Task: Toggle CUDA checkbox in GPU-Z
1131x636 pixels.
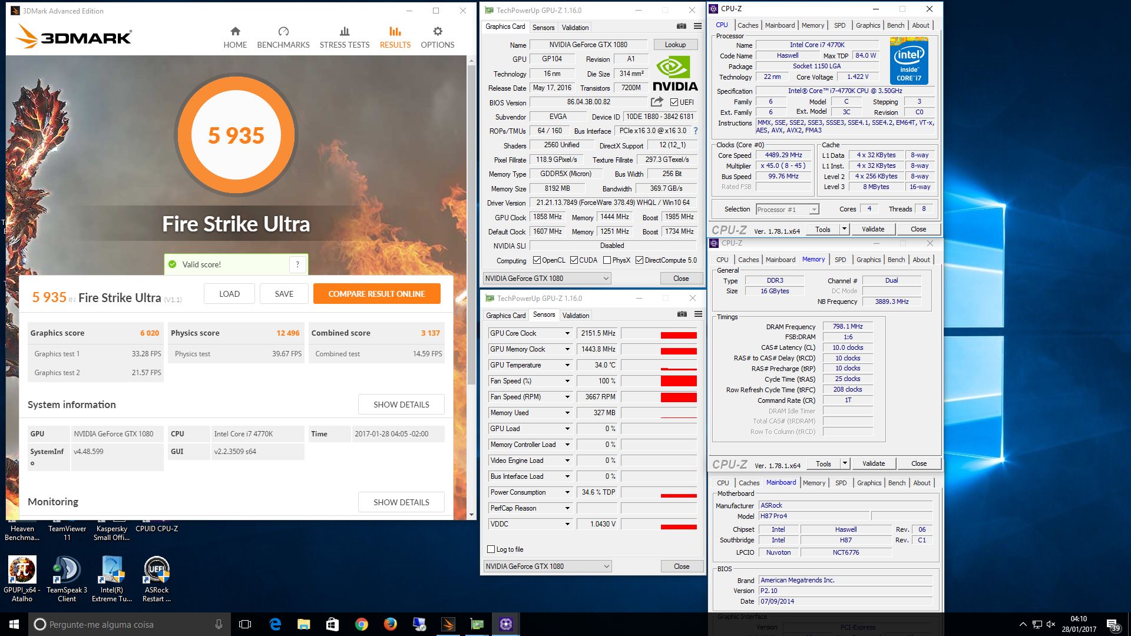Action: (574, 260)
